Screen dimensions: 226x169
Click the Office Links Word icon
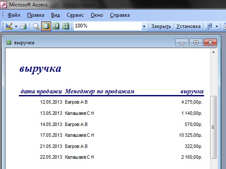(x=210, y=26)
